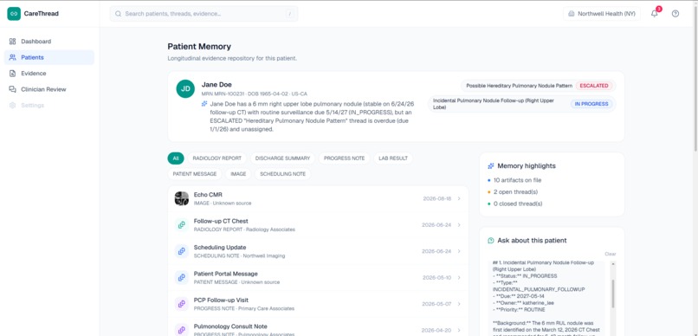Image resolution: width=698 pixels, height=336 pixels.
Task: Click the chat panel scrollbar thumb
Action: (613, 294)
